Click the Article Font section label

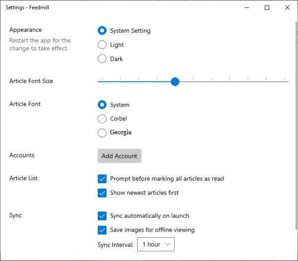25,104
